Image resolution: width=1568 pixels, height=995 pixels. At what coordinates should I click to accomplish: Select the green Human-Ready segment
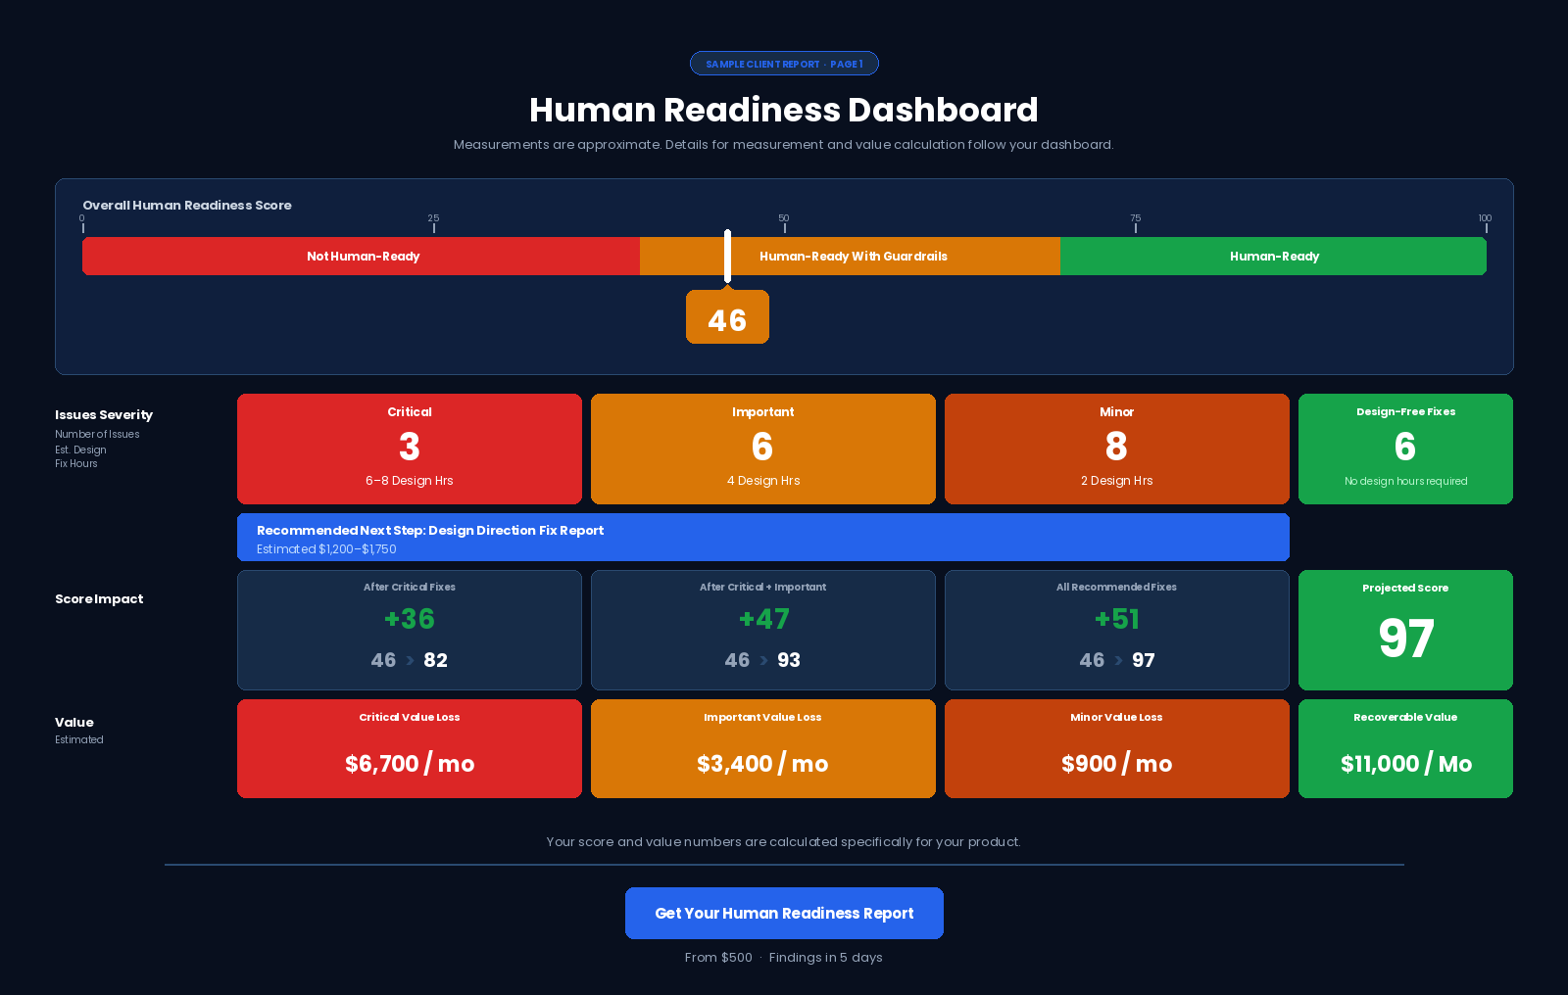[1273, 256]
